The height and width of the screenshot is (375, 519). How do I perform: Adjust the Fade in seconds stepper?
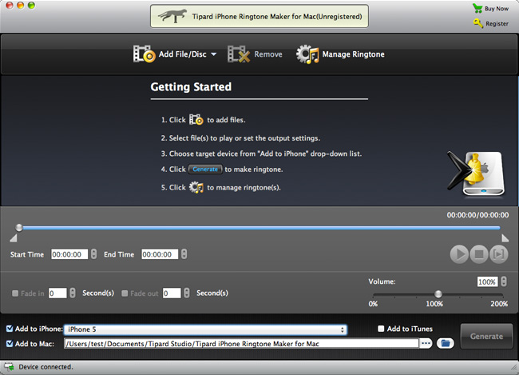tap(73, 293)
